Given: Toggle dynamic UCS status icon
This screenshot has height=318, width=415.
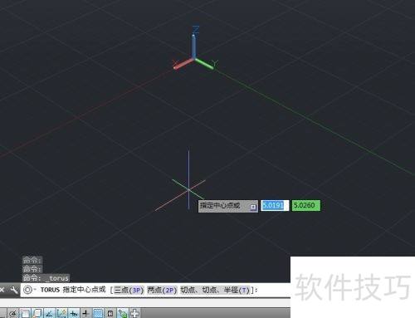Looking at the screenshot, I should click(x=61, y=313).
